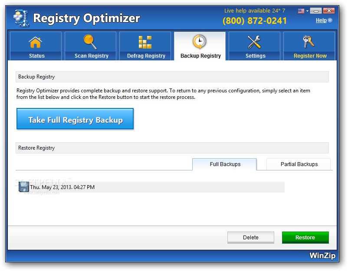Click the Help round arrow icon
348x271 pixels.
[330, 20]
